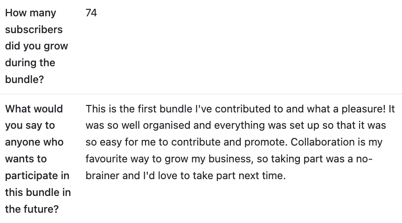402x223 pixels.
Task: Click "the future?" ending the second question
Action: click(32, 209)
